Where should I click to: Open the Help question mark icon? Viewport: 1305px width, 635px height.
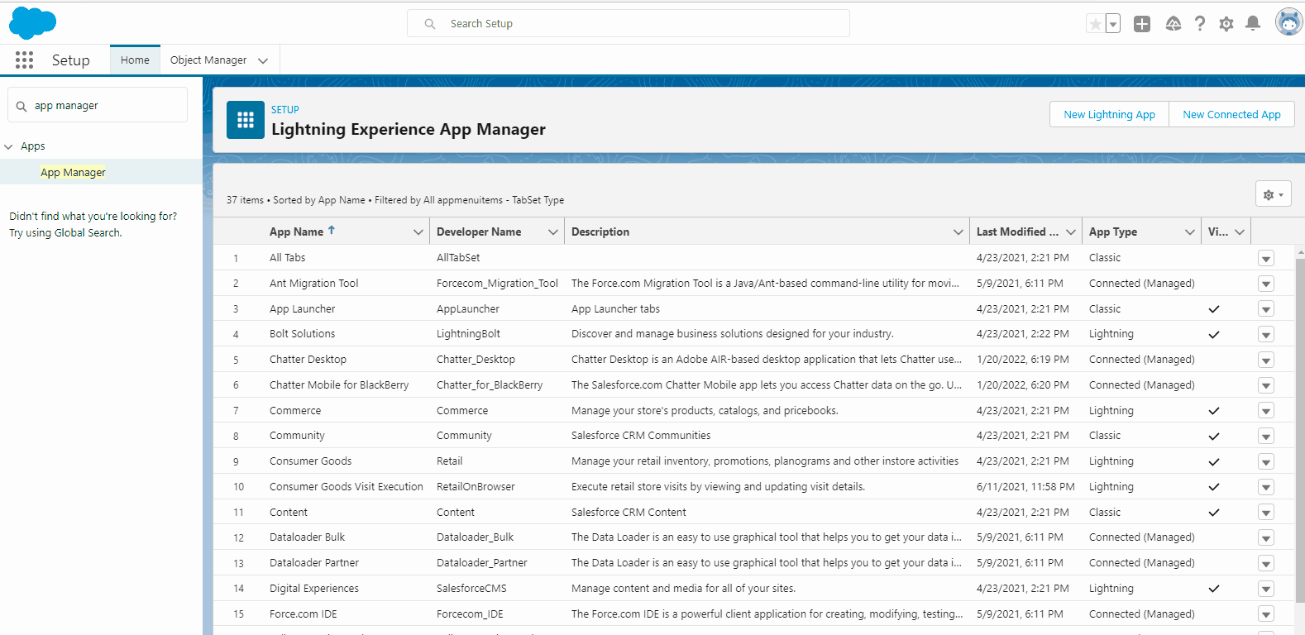[1200, 24]
